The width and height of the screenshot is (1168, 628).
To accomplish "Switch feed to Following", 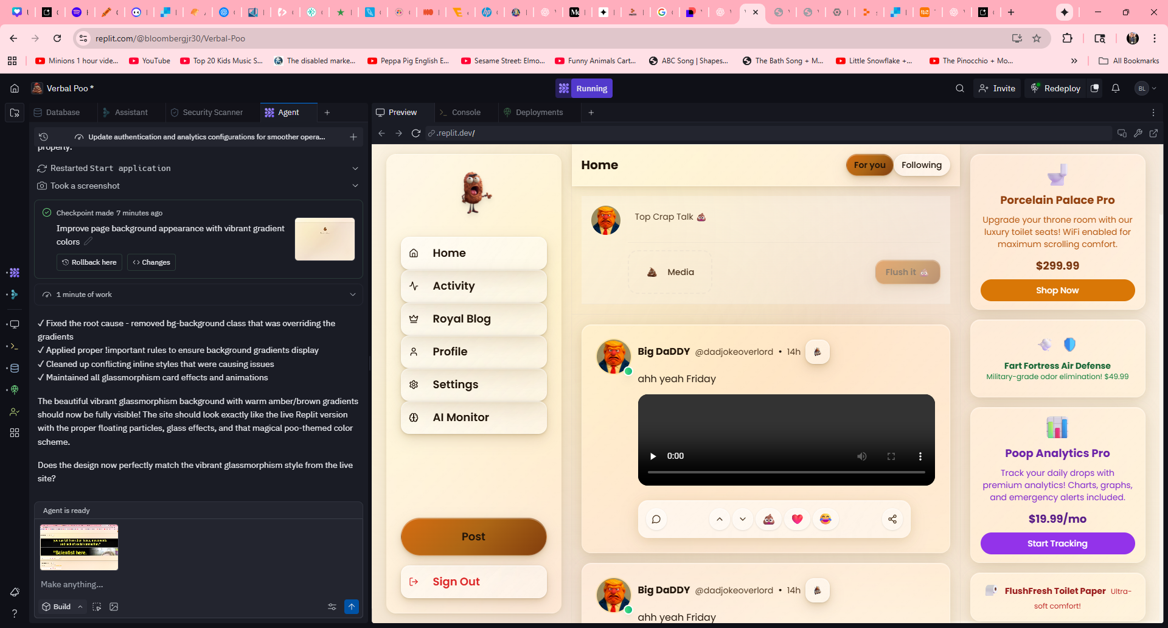I will point(921,165).
